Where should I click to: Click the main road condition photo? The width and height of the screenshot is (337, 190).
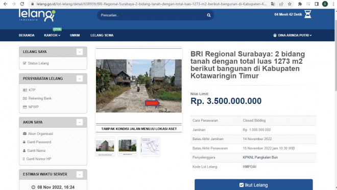[139, 86]
